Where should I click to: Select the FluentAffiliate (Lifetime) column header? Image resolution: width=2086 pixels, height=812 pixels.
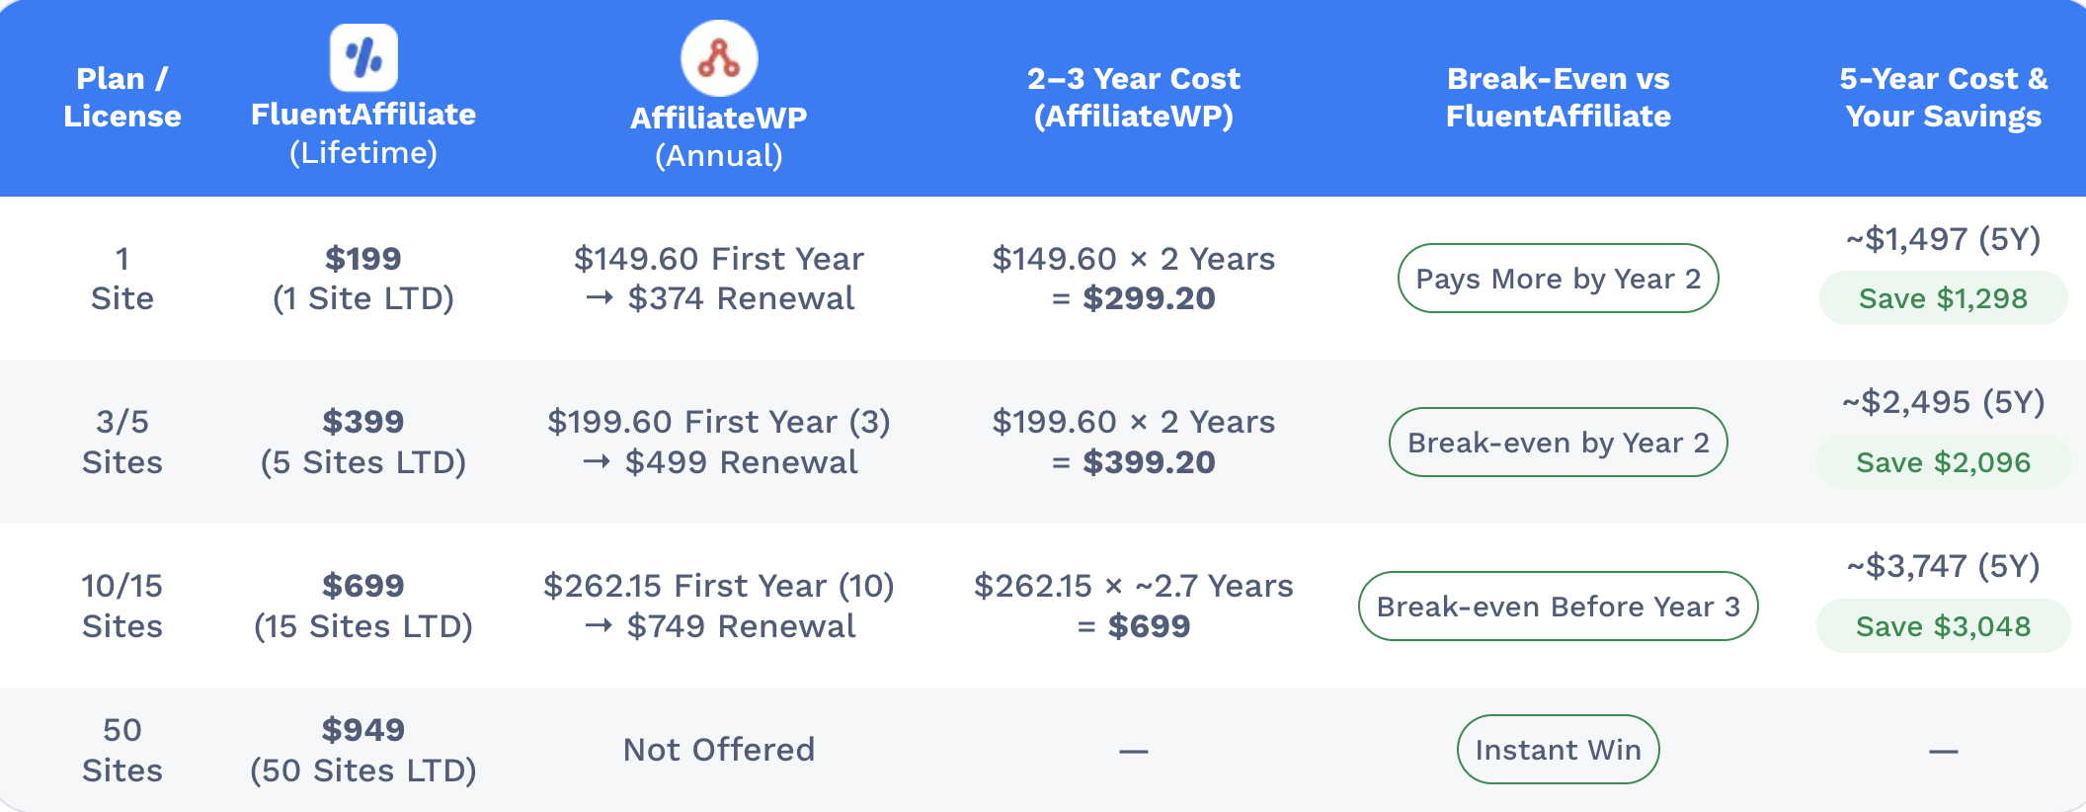coord(363,132)
